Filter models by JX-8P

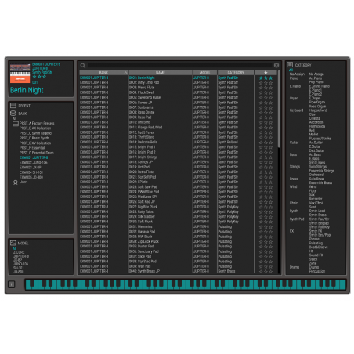click(x=18, y=260)
